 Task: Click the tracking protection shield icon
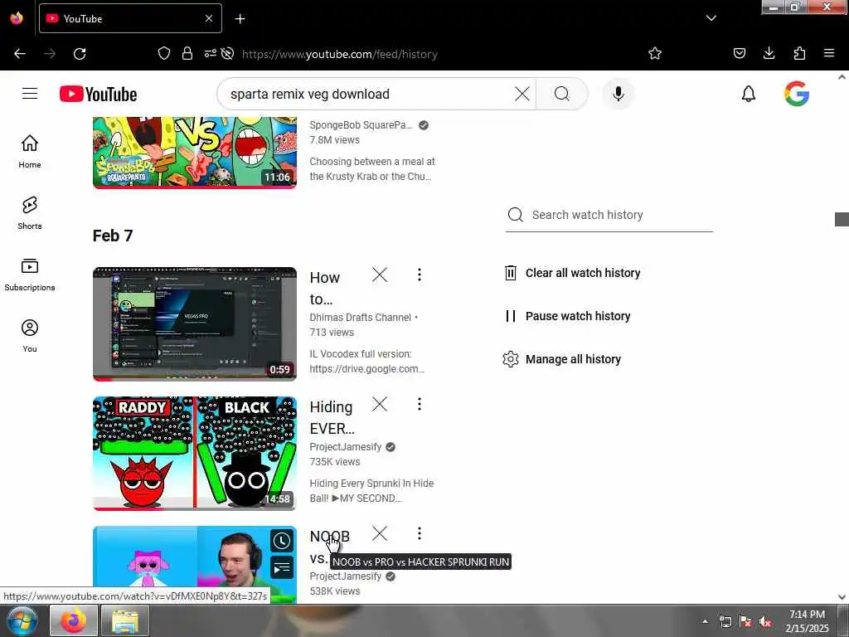[164, 53]
